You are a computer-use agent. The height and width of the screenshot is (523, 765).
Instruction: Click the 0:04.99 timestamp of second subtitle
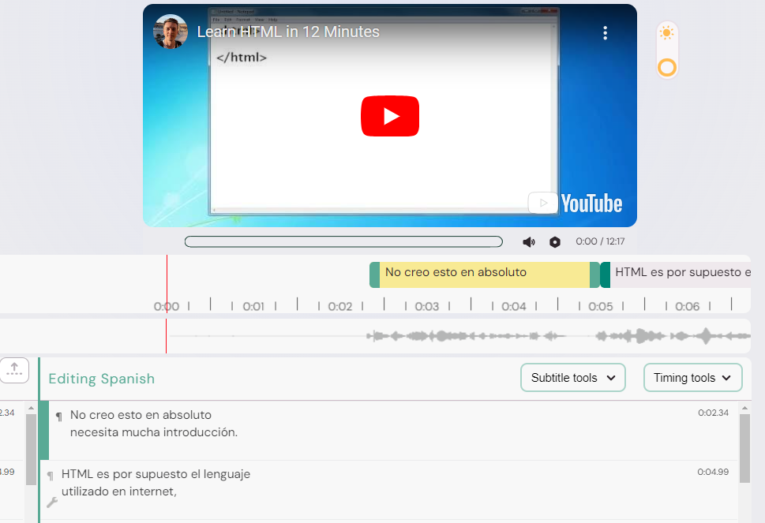pyautogui.click(x=713, y=472)
